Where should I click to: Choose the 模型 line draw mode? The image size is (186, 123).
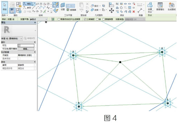click(27, 4)
